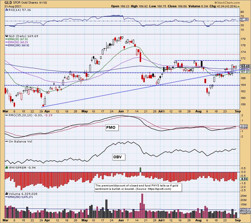Select the EMA(200) 168.92 legend entry
The width and height of the screenshot is (251, 223).
17,45
